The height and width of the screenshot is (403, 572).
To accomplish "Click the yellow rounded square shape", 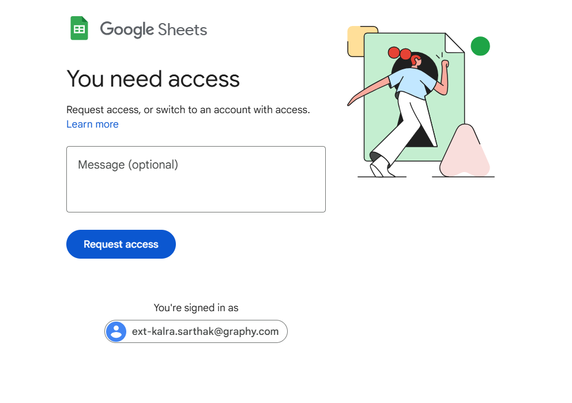I will click(x=355, y=42).
